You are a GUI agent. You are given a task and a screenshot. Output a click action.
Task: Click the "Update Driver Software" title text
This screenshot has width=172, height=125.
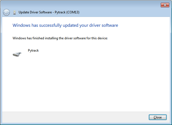point(36,12)
